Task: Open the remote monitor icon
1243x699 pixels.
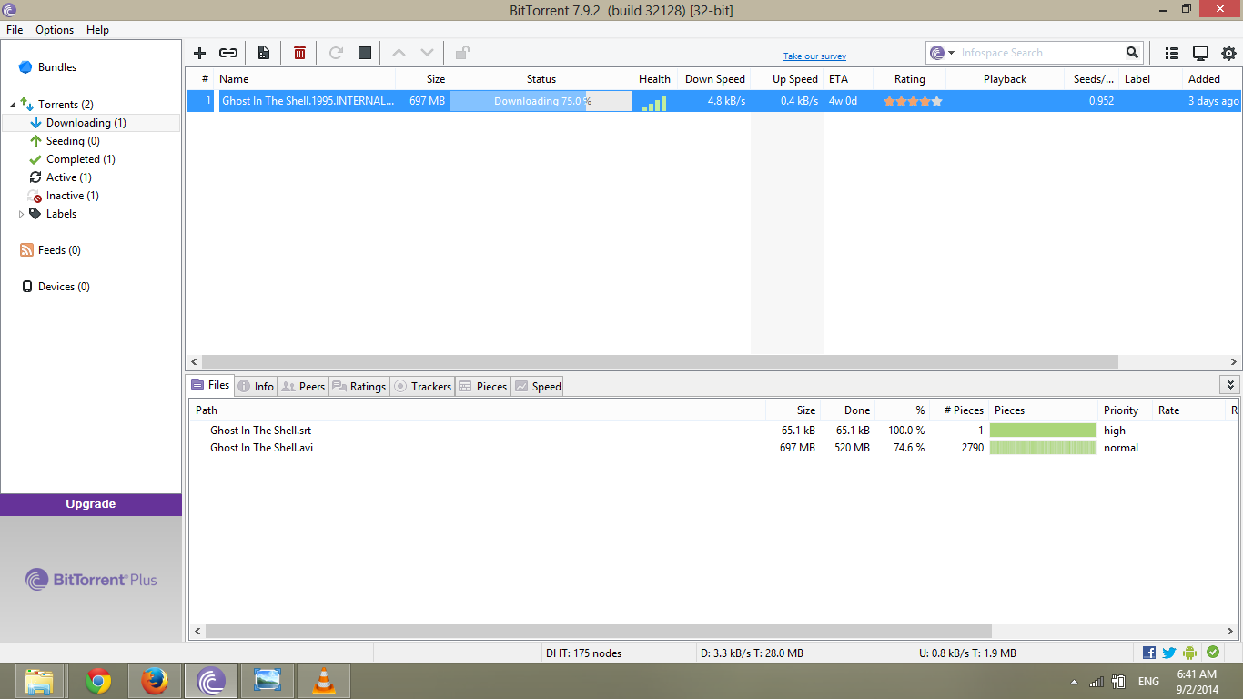Action: (1200, 53)
